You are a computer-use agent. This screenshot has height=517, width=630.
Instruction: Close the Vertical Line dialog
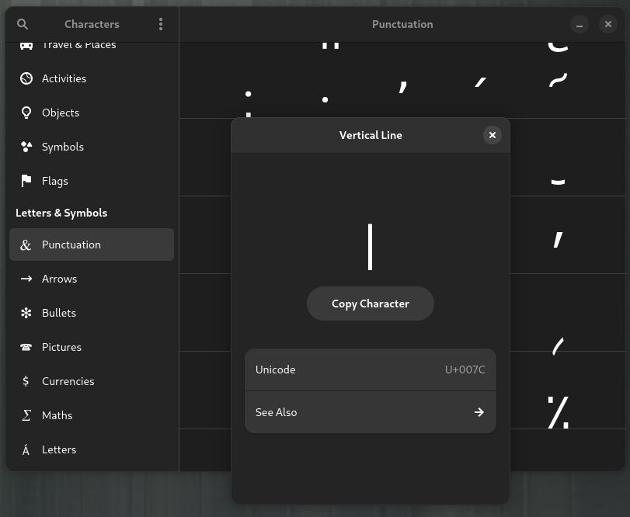493,135
